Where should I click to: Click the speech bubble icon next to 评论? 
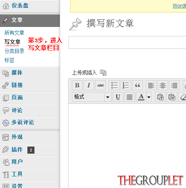coord(6,111)
